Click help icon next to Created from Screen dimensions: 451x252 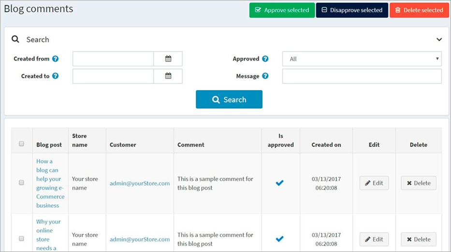(x=56, y=59)
